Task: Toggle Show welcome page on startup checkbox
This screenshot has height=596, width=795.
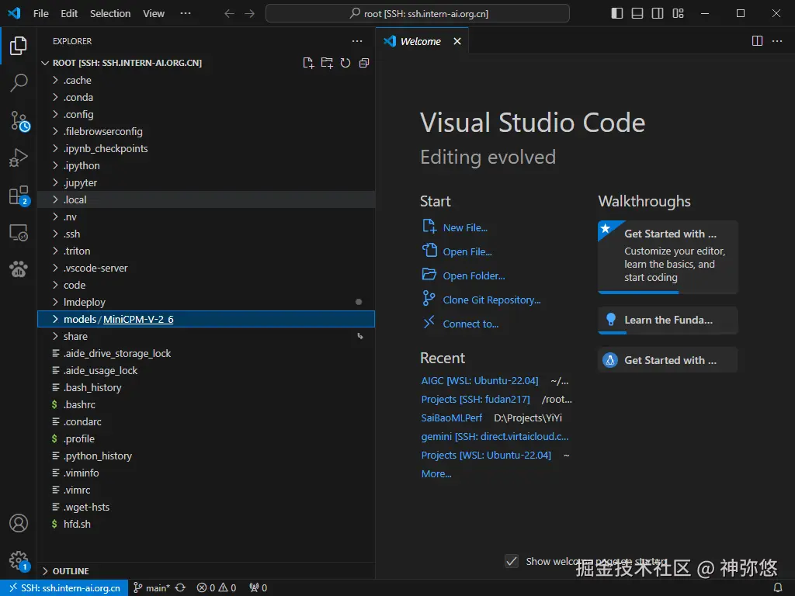Action: pyautogui.click(x=511, y=561)
